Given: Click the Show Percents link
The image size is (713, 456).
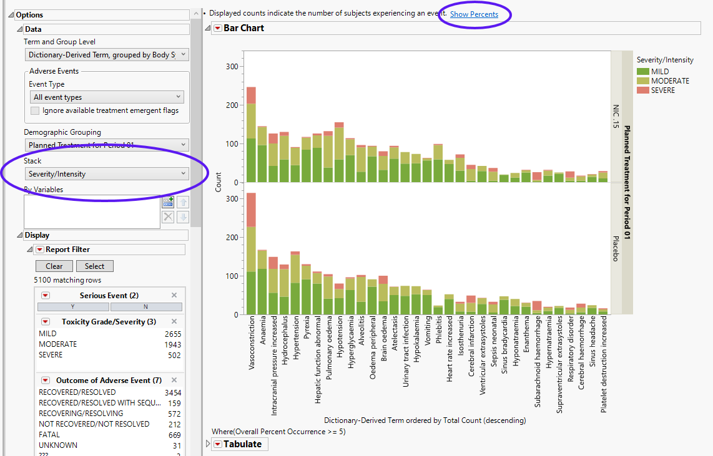Looking at the screenshot, I should coord(474,14).
